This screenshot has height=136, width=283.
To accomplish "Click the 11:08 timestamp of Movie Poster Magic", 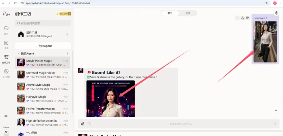I will pyautogui.click(x=66, y=60).
